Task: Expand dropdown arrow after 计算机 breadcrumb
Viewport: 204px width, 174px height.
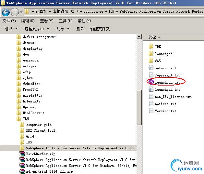Action: click(50, 12)
